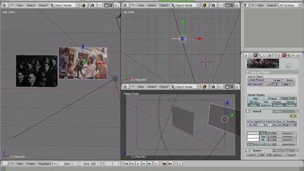This screenshot has height=171, width=304.
Task: Open Select menu in Top Ortho header
Action: [152, 5]
